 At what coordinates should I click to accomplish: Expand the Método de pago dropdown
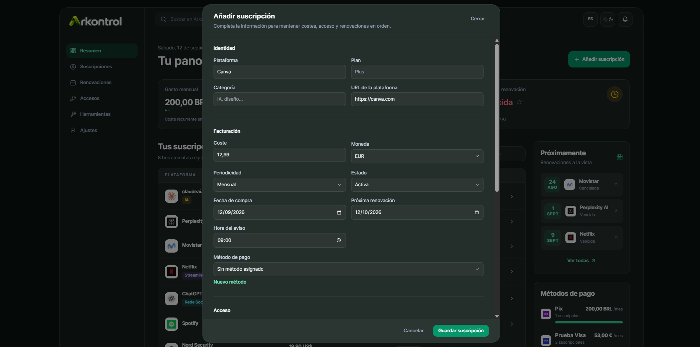click(x=348, y=269)
